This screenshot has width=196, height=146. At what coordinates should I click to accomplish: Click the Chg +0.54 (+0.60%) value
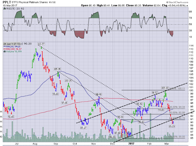(x=174, y=6)
